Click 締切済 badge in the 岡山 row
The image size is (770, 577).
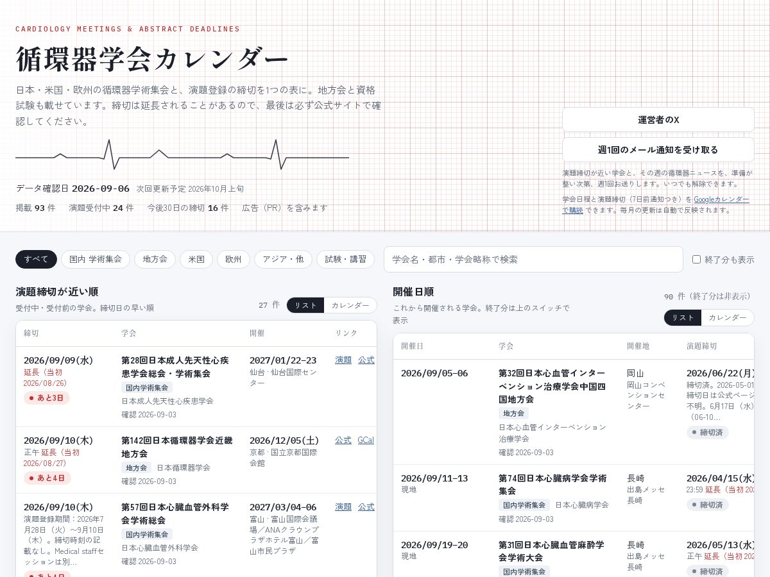click(708, 433)
